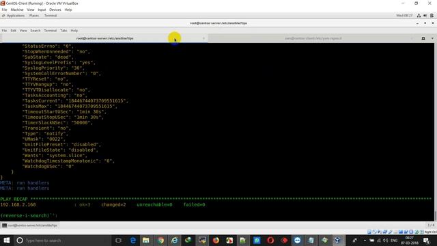Viewport: 437px width, 246px height.
Task: Expand the terminal tab list dropdown arrow
Action: point(432,38)
